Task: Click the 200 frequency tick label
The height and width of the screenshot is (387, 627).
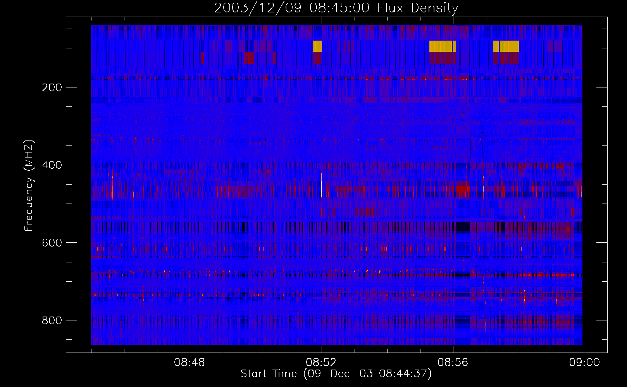Action: [52, 87]
